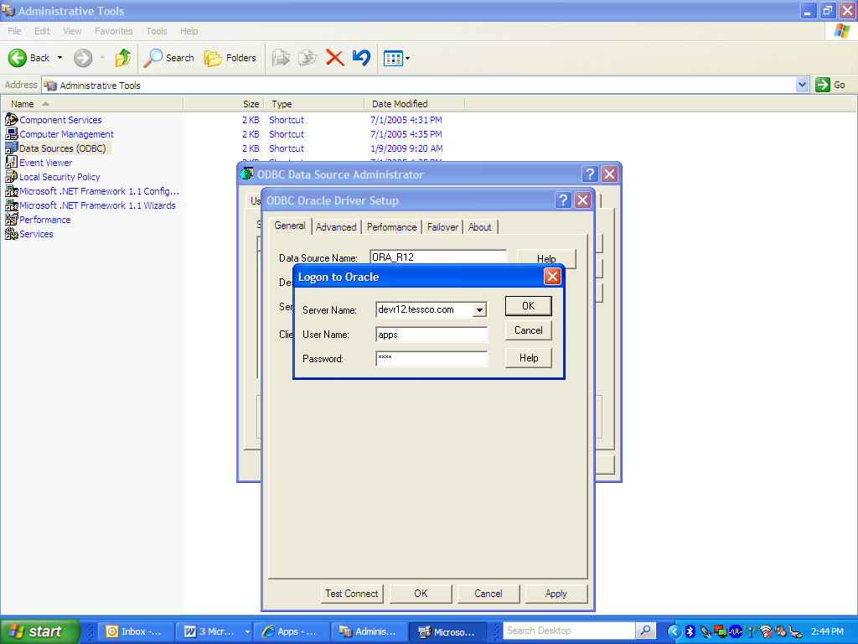Click the Data Source Name field

(x=438, y=257)
